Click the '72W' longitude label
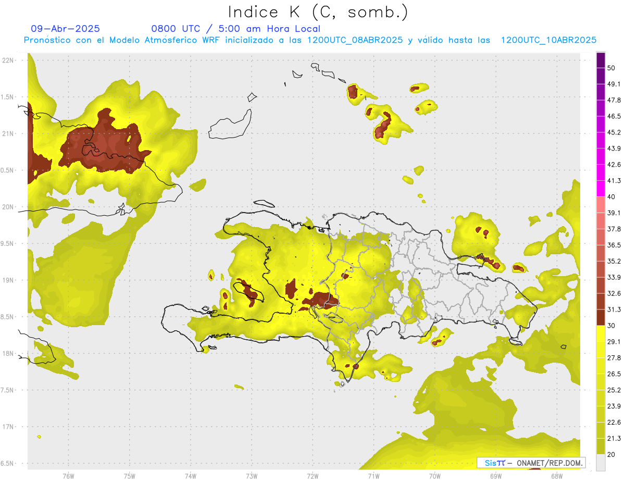This screenshot has height=483, width=625. pyautogui.click(x=312, y=476)
